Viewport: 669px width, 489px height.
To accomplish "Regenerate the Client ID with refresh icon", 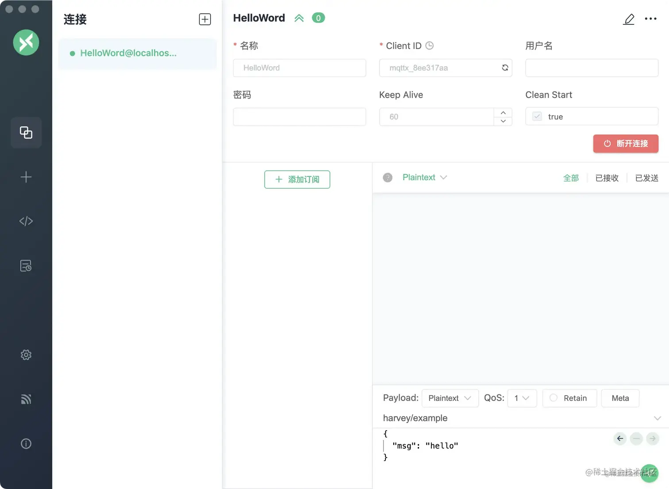I will (x=505, y=68).
